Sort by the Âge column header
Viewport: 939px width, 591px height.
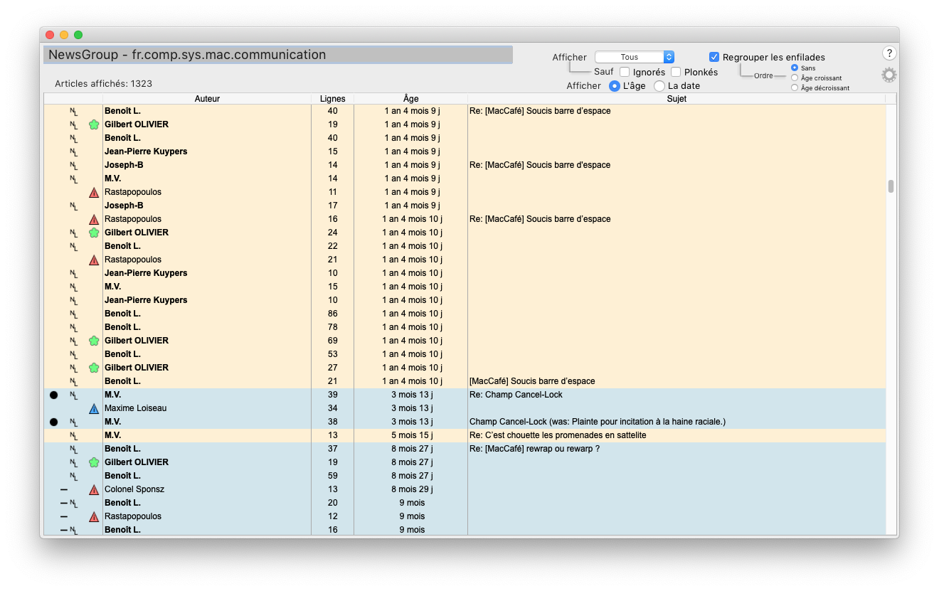pos(410,99)
